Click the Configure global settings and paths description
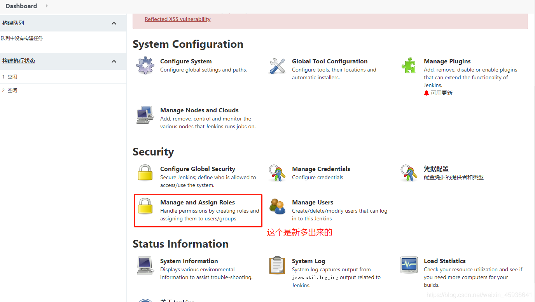 pyautogui.click(x=204, y=70)
